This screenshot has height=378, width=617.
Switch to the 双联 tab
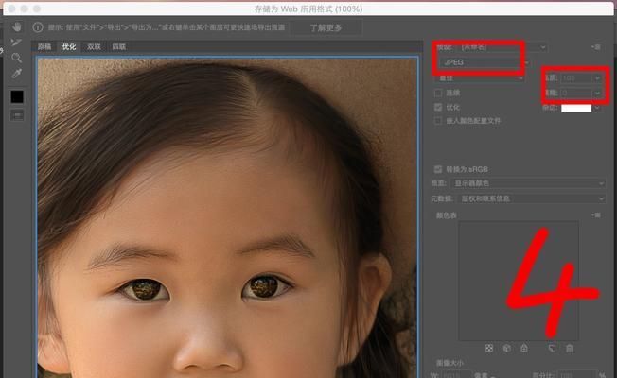(x=94, y=46)
